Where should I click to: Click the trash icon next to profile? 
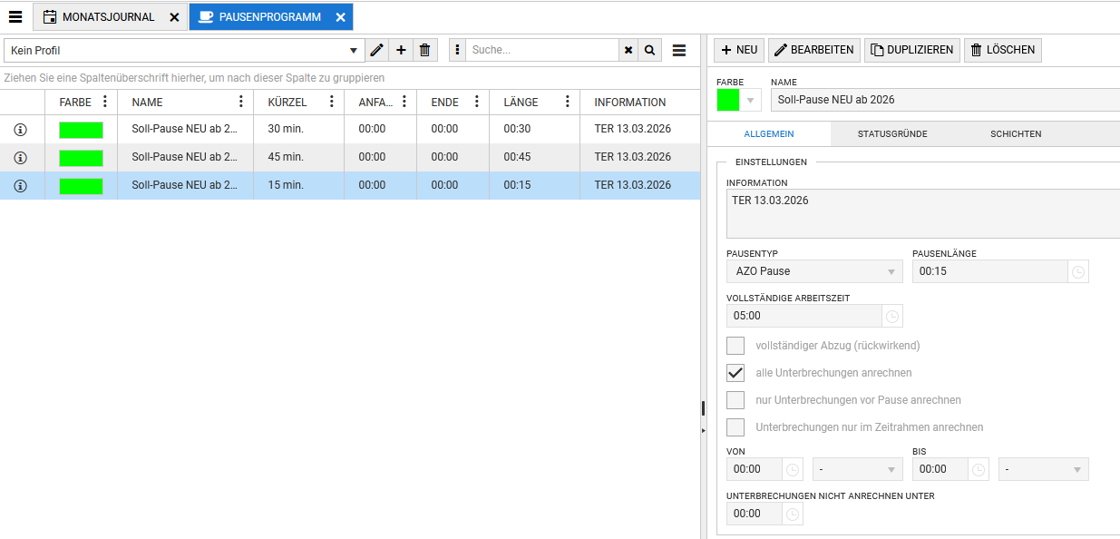tap(425, 50)
